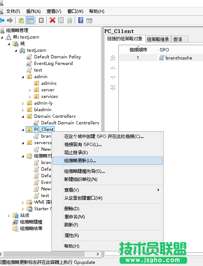Screen dimensions: 203x266
Task: Collapse the 林: testj.com forest node
Action: (2, 37)
